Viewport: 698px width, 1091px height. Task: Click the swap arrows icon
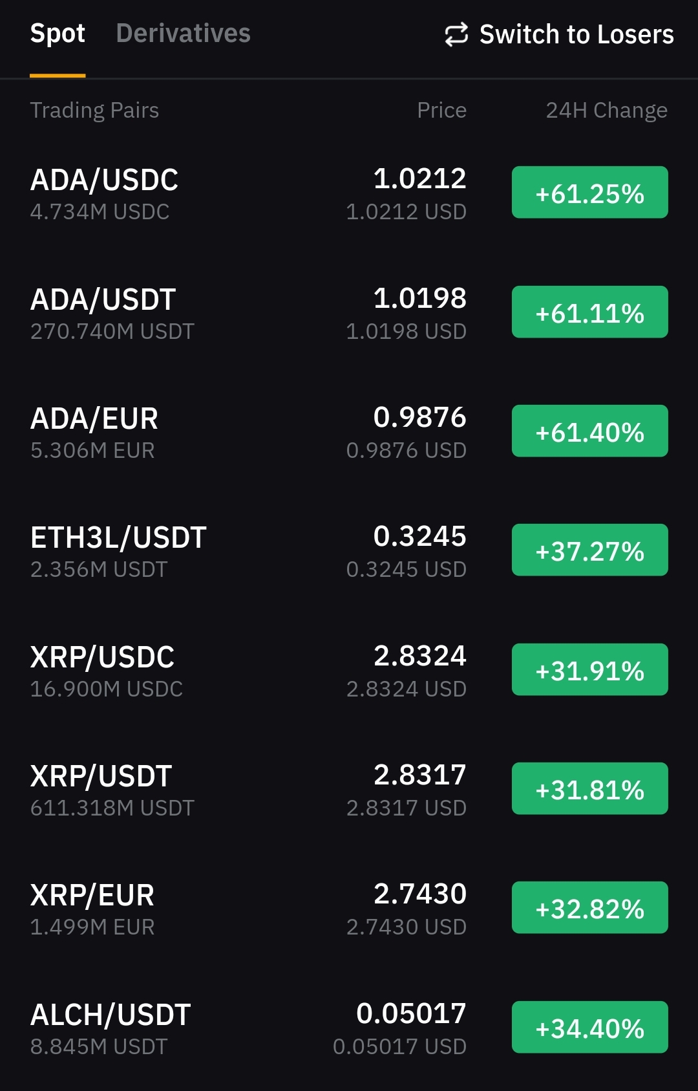pyautogui.click(x=456, y=35)
